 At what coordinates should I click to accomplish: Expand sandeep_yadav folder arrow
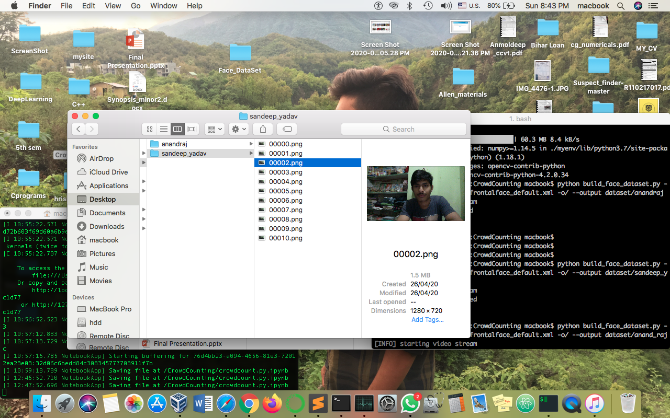[x=251, y=153]
